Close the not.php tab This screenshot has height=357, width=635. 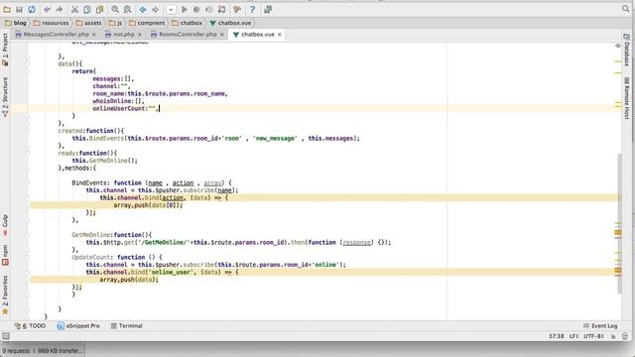[x=140, y=35]
